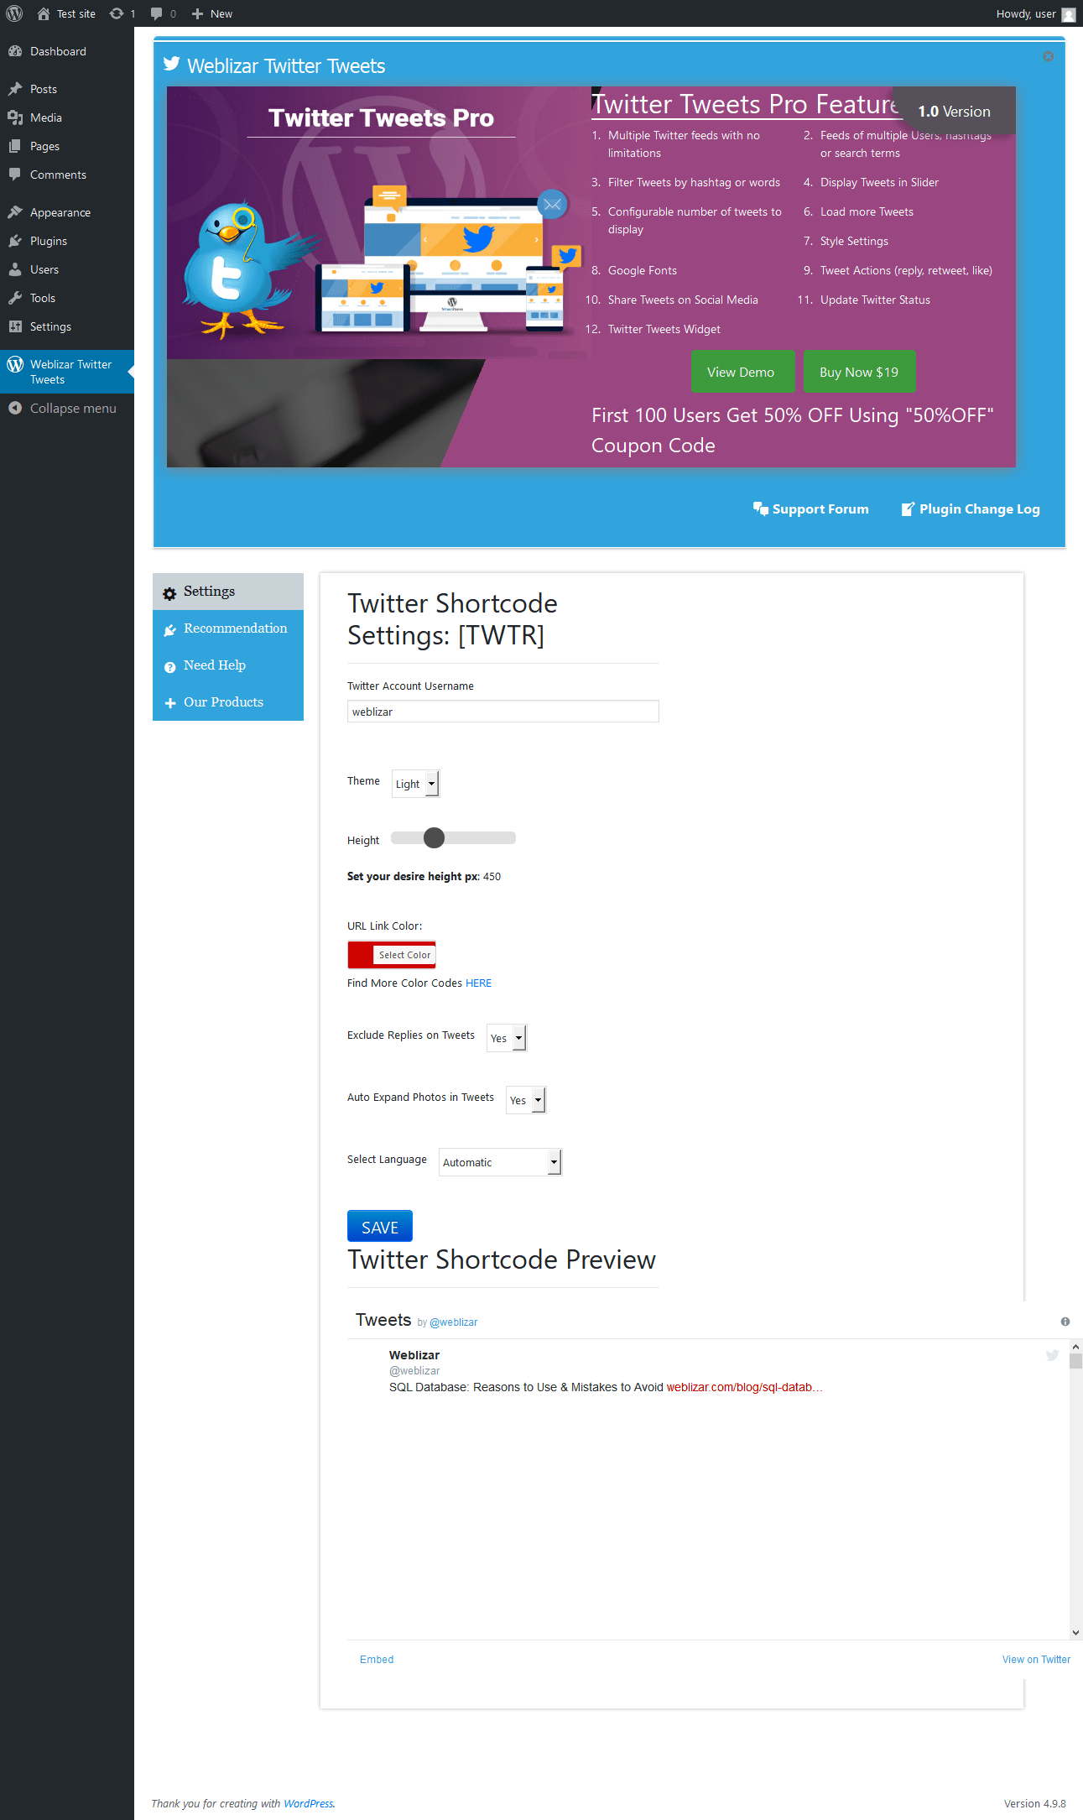Click the timeline info icon

point(1065,1322)
